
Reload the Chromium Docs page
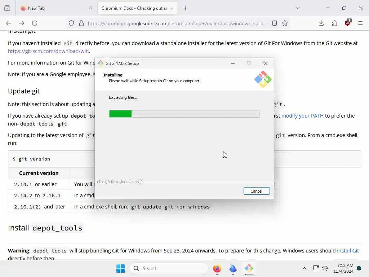tap(35, 23)
